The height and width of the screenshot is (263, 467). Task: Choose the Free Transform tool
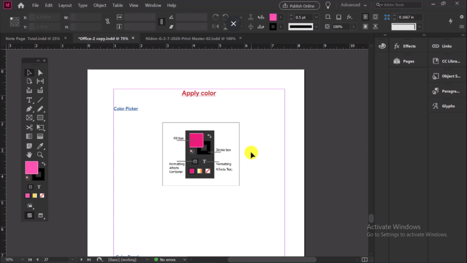(40, 127)
